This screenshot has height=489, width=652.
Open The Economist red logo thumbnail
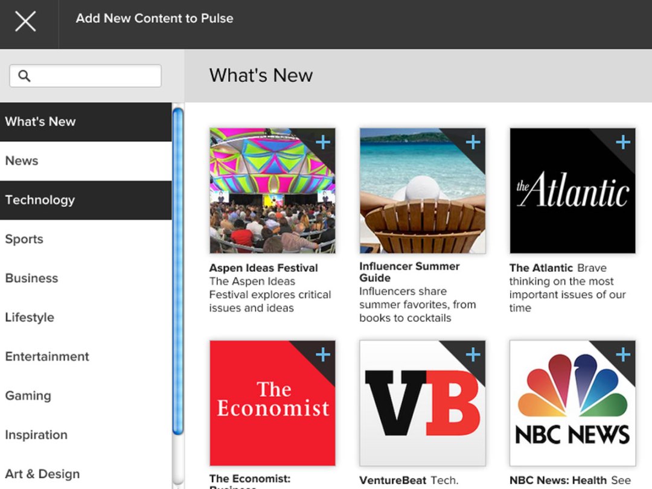(272, 403)
